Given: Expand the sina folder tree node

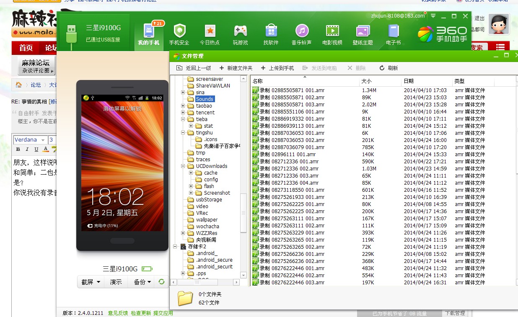Looking at the screenshot, I should coord(183,93).
